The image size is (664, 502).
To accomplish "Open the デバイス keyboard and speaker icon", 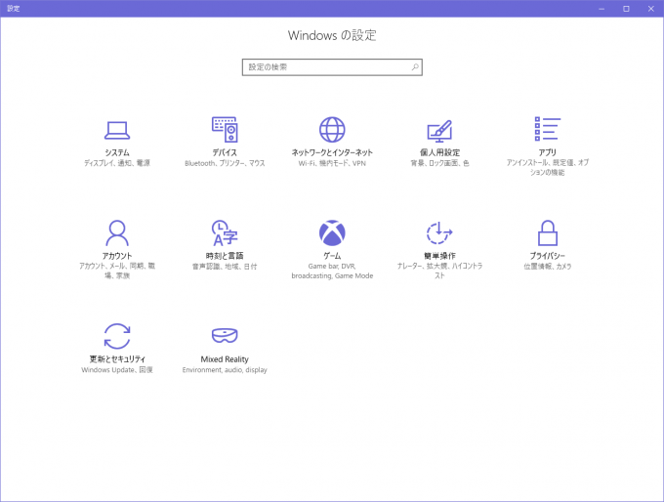I will (225, 130).
